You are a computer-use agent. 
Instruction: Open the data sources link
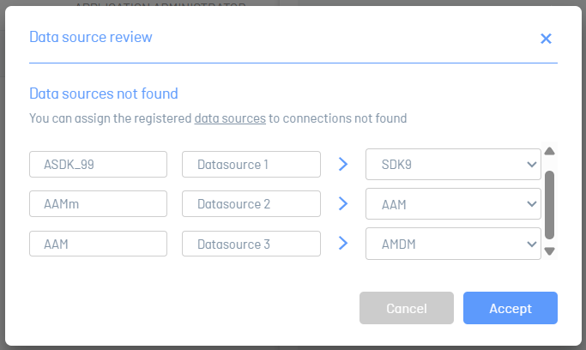(x=230, y=118)
